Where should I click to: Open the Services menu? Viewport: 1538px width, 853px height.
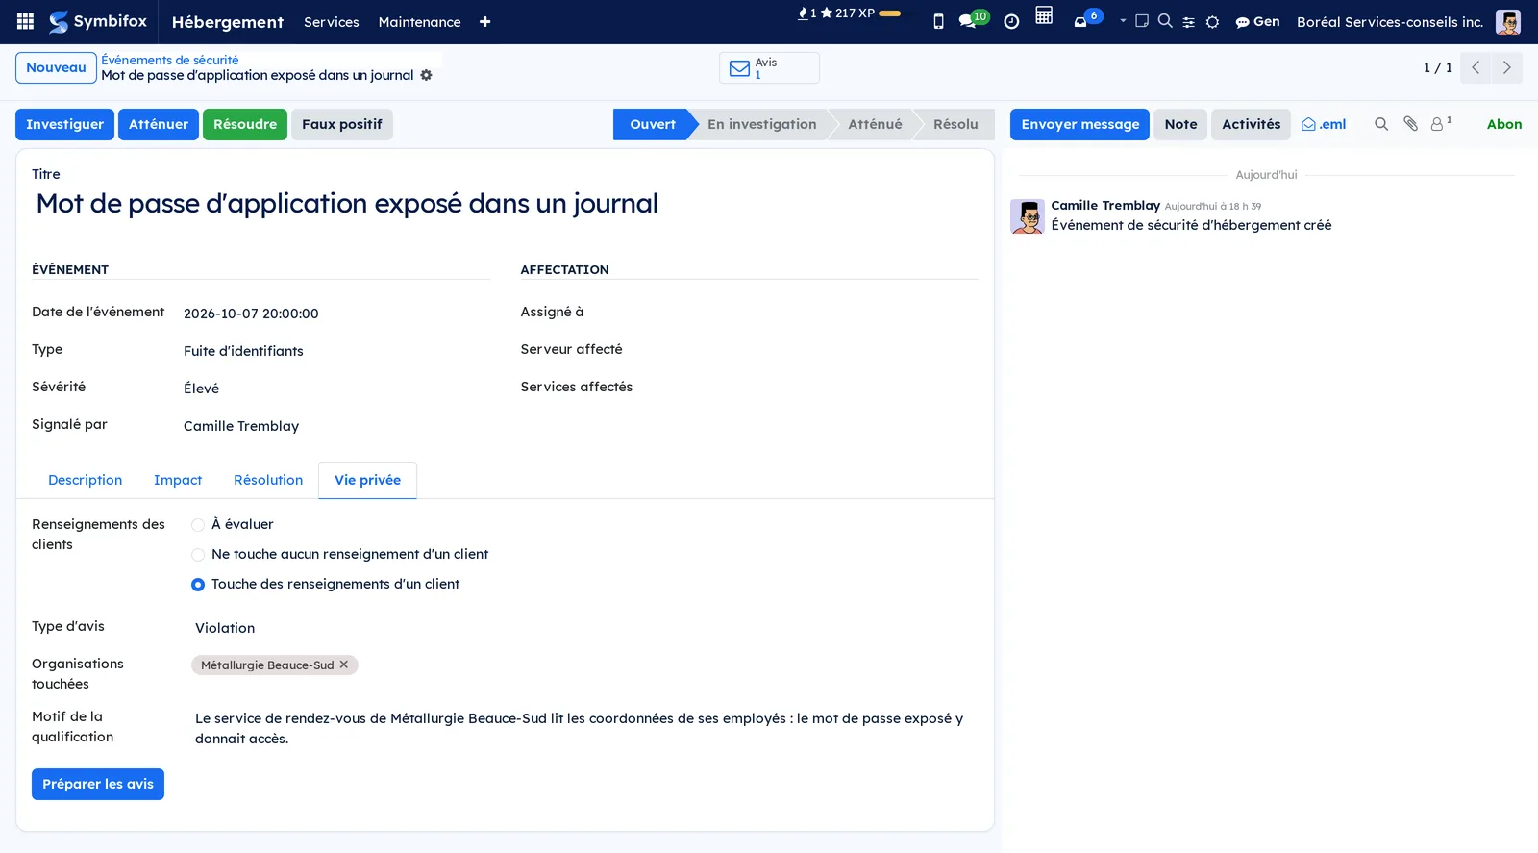point(332,22)
